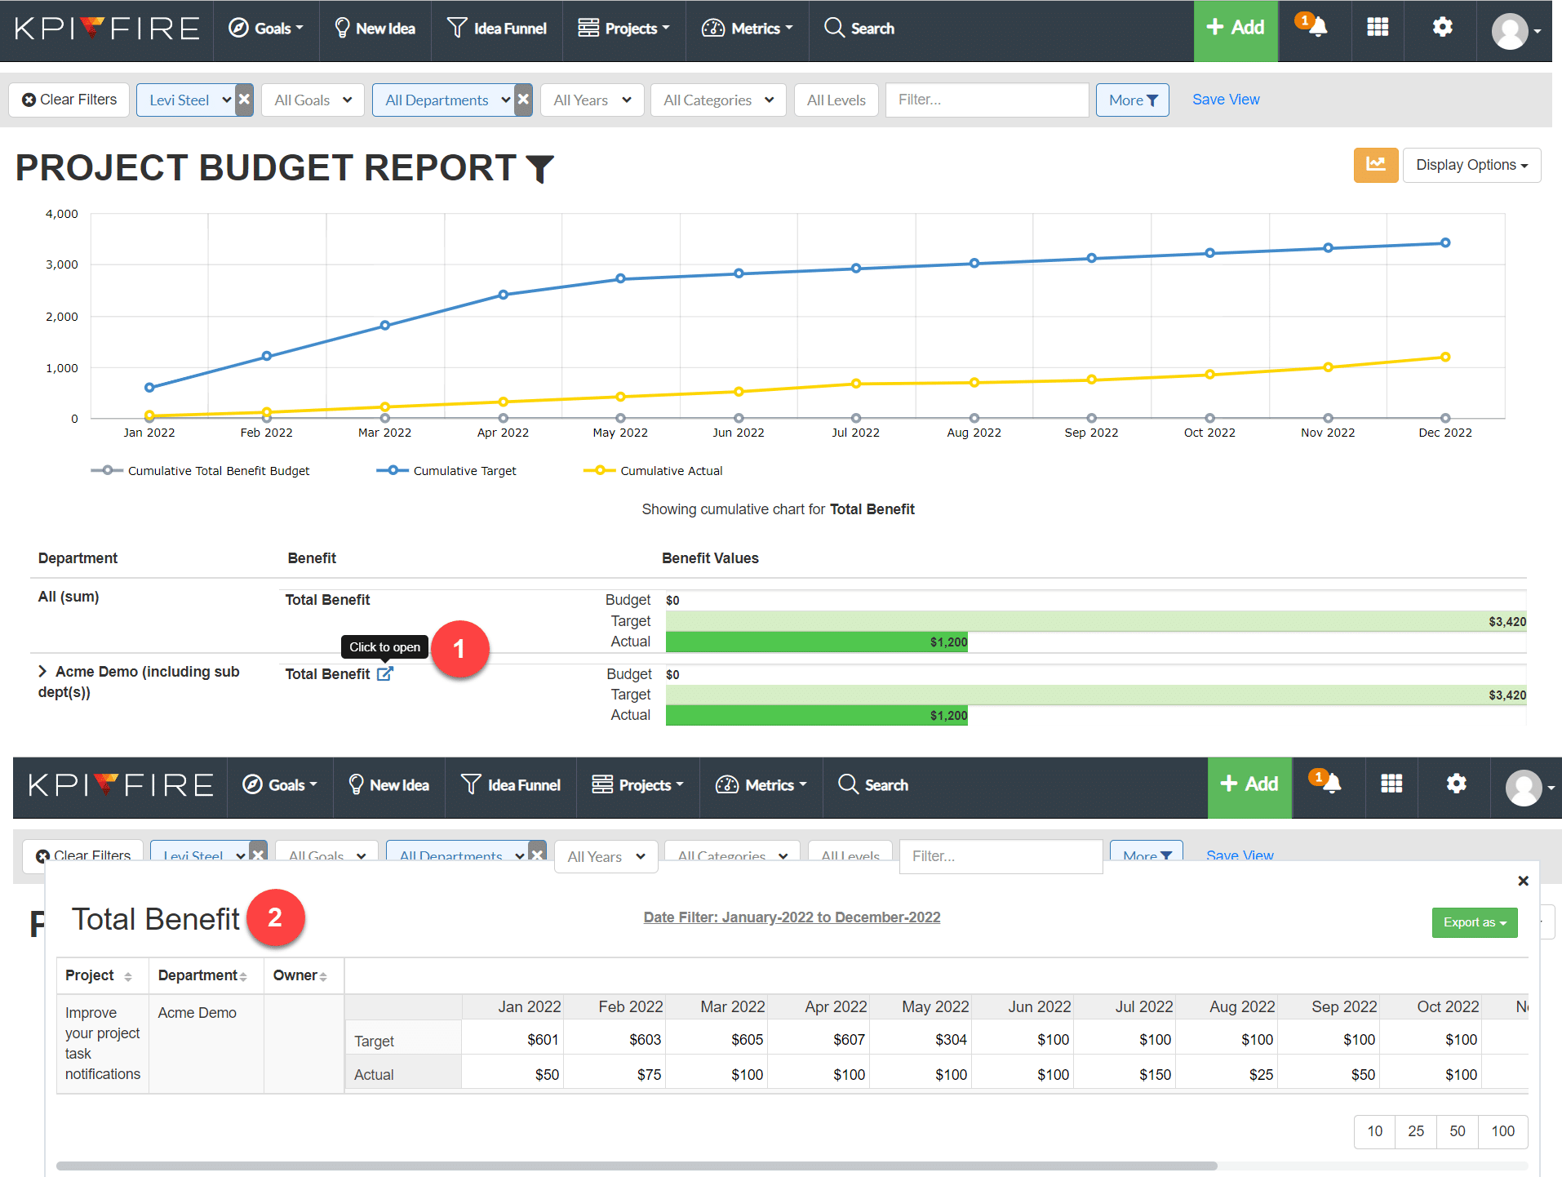1562x1177 pixels.
Task: Open settings gear in top navbar
Action: point(1442,28)
